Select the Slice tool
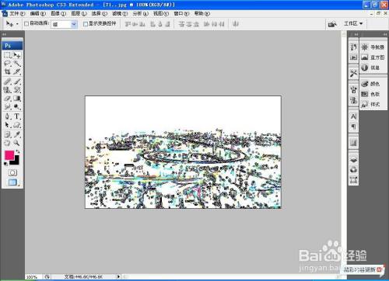389x281 pixels. tap(17, 71)
